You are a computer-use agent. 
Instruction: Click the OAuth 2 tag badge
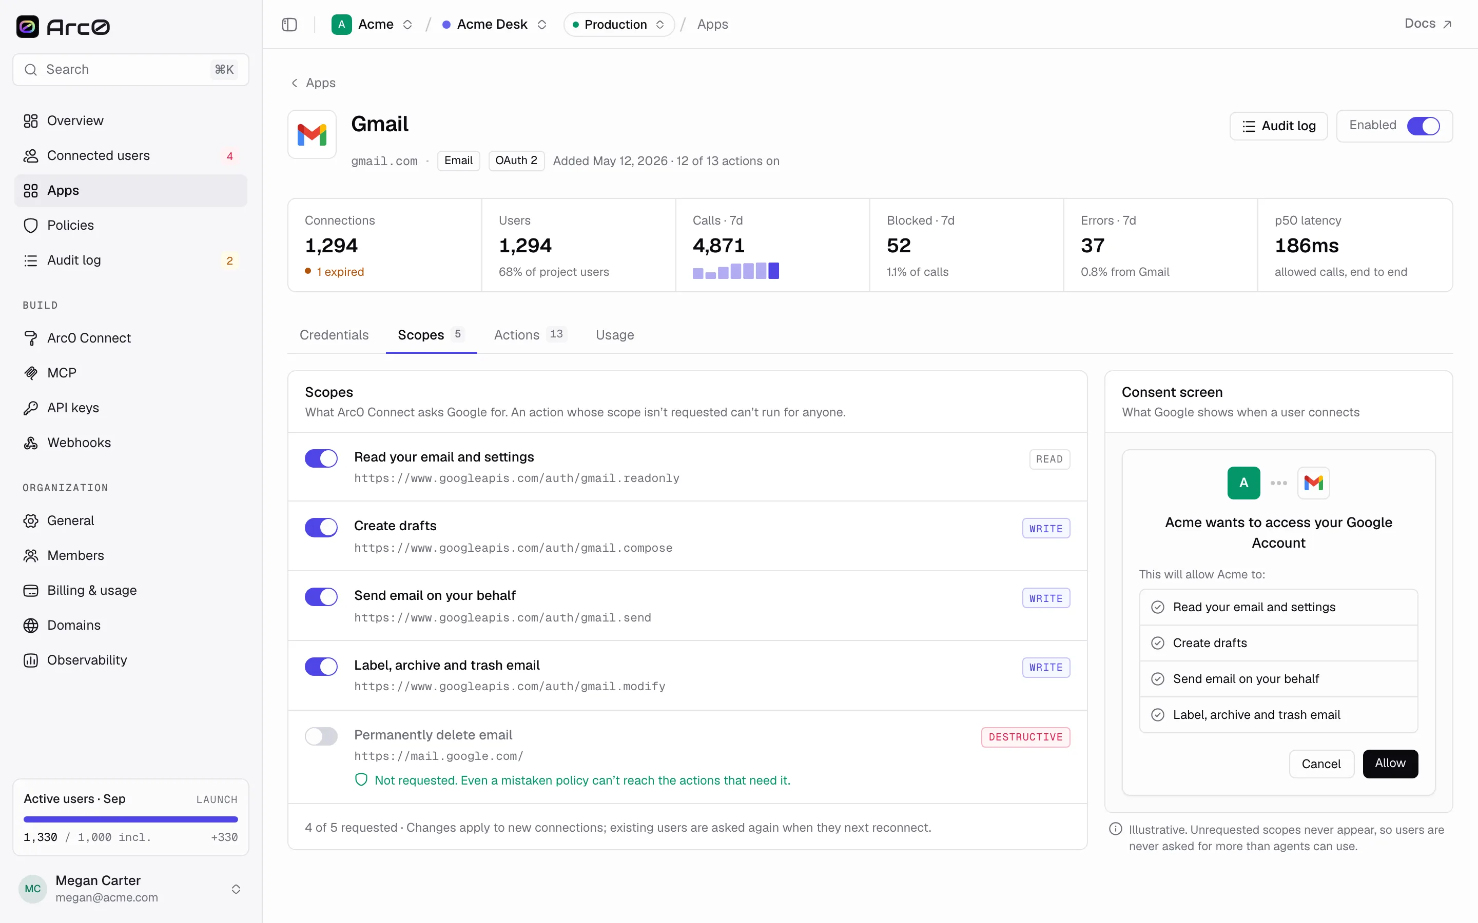[x=516, y=160]
